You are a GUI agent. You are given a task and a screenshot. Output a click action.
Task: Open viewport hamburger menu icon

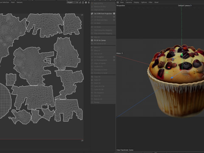[x=118, y=3]
